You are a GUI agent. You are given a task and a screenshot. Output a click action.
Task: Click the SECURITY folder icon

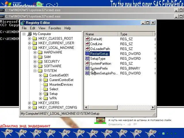pyautogui.click(x=40, y=62)
